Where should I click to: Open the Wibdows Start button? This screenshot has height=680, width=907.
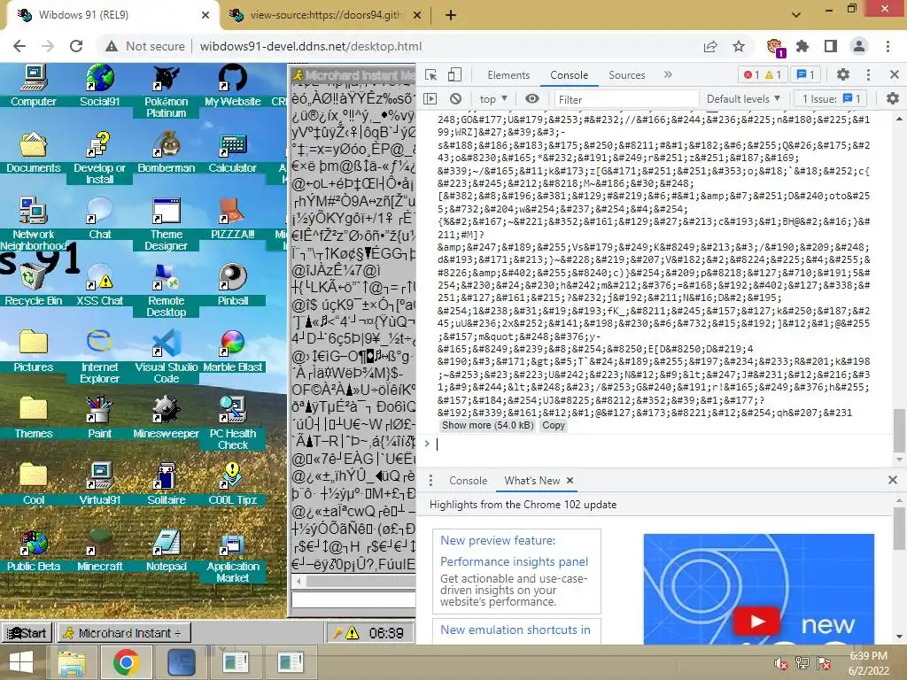point(27,633)
